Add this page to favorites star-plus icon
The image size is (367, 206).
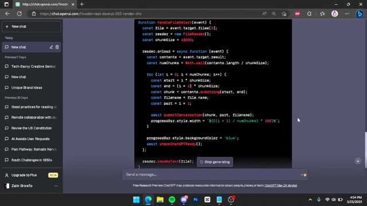click(x=284, y=14)
